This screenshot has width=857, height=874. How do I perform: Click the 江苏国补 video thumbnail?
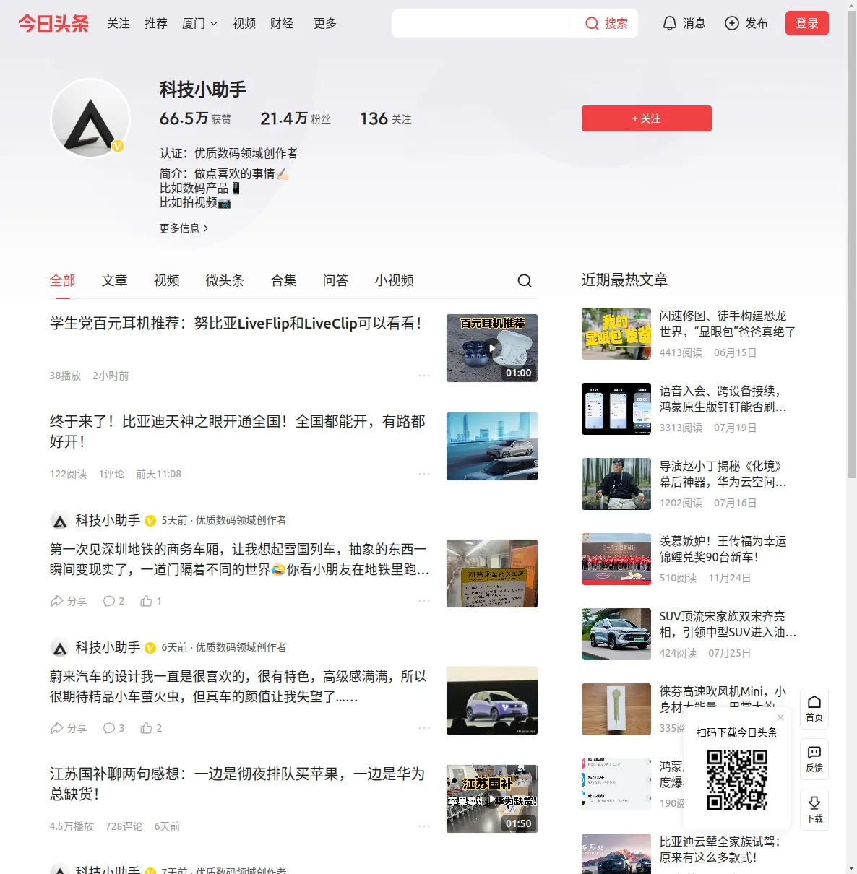(492, 799)
